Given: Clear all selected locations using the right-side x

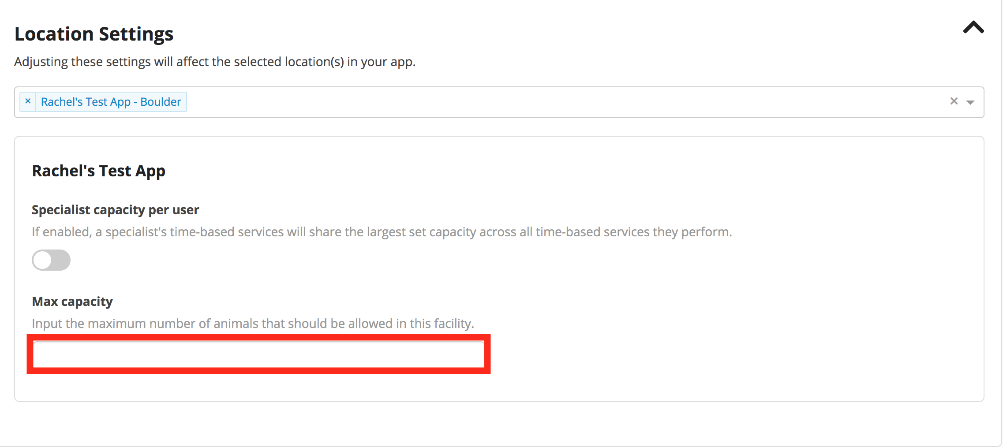Looking at the screenshot, I should [954, 101].
